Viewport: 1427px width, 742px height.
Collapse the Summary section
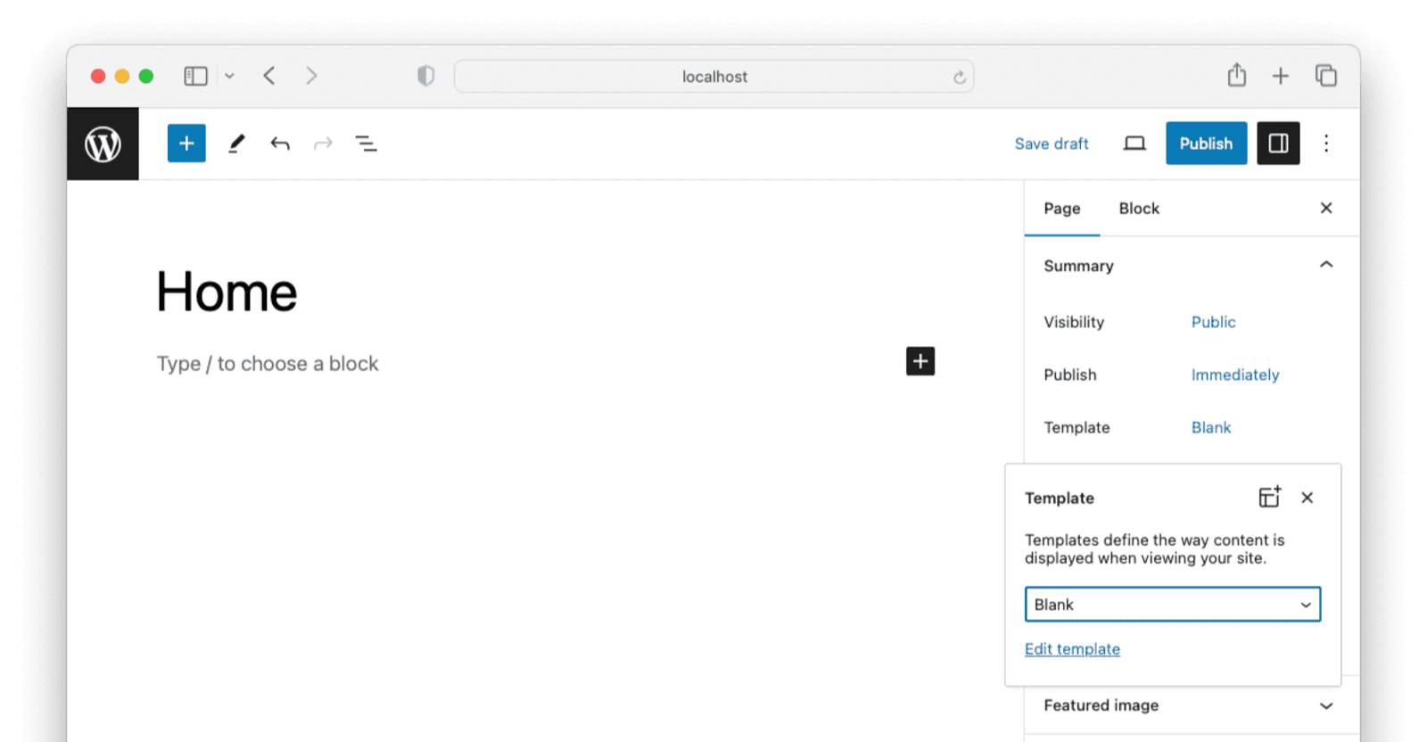(x=1192, y=266)
